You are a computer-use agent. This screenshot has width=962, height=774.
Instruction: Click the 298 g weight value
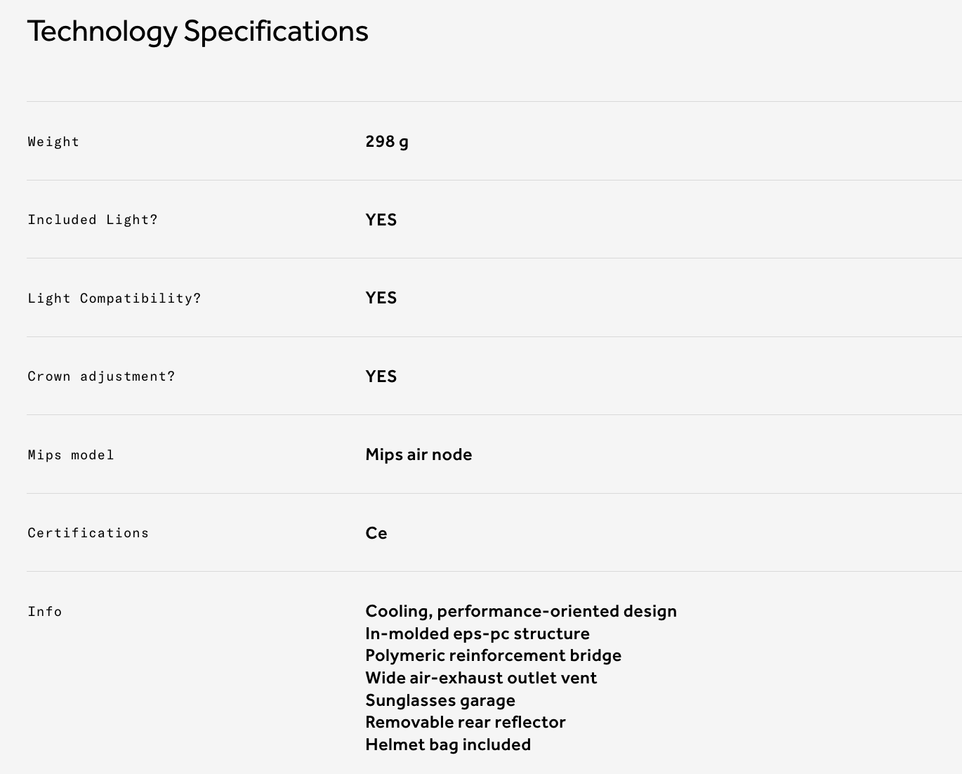pyautogui.click(x=387, y=142)
